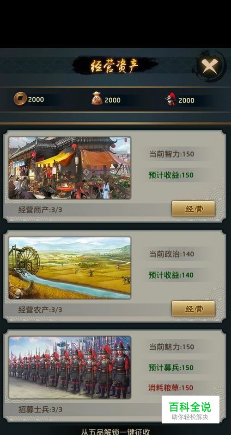Tap the 招募士兵:3/3 counter
Viewport: 231px width, 435px height.
pos(40,410)
